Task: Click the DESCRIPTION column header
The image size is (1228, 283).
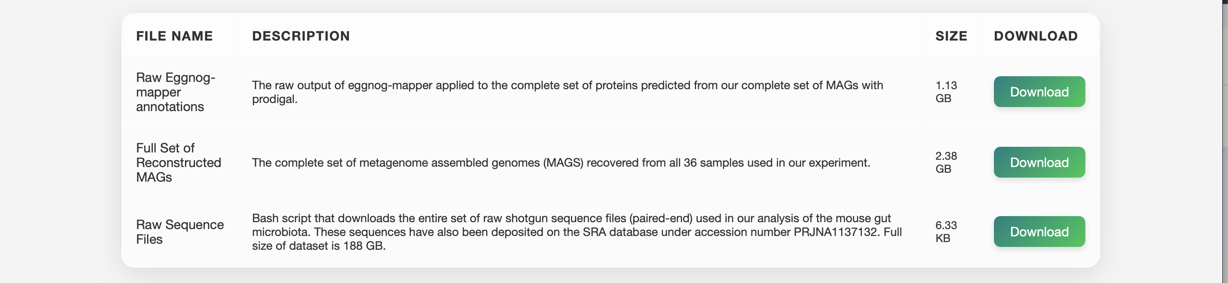Action: coord(301,36)
